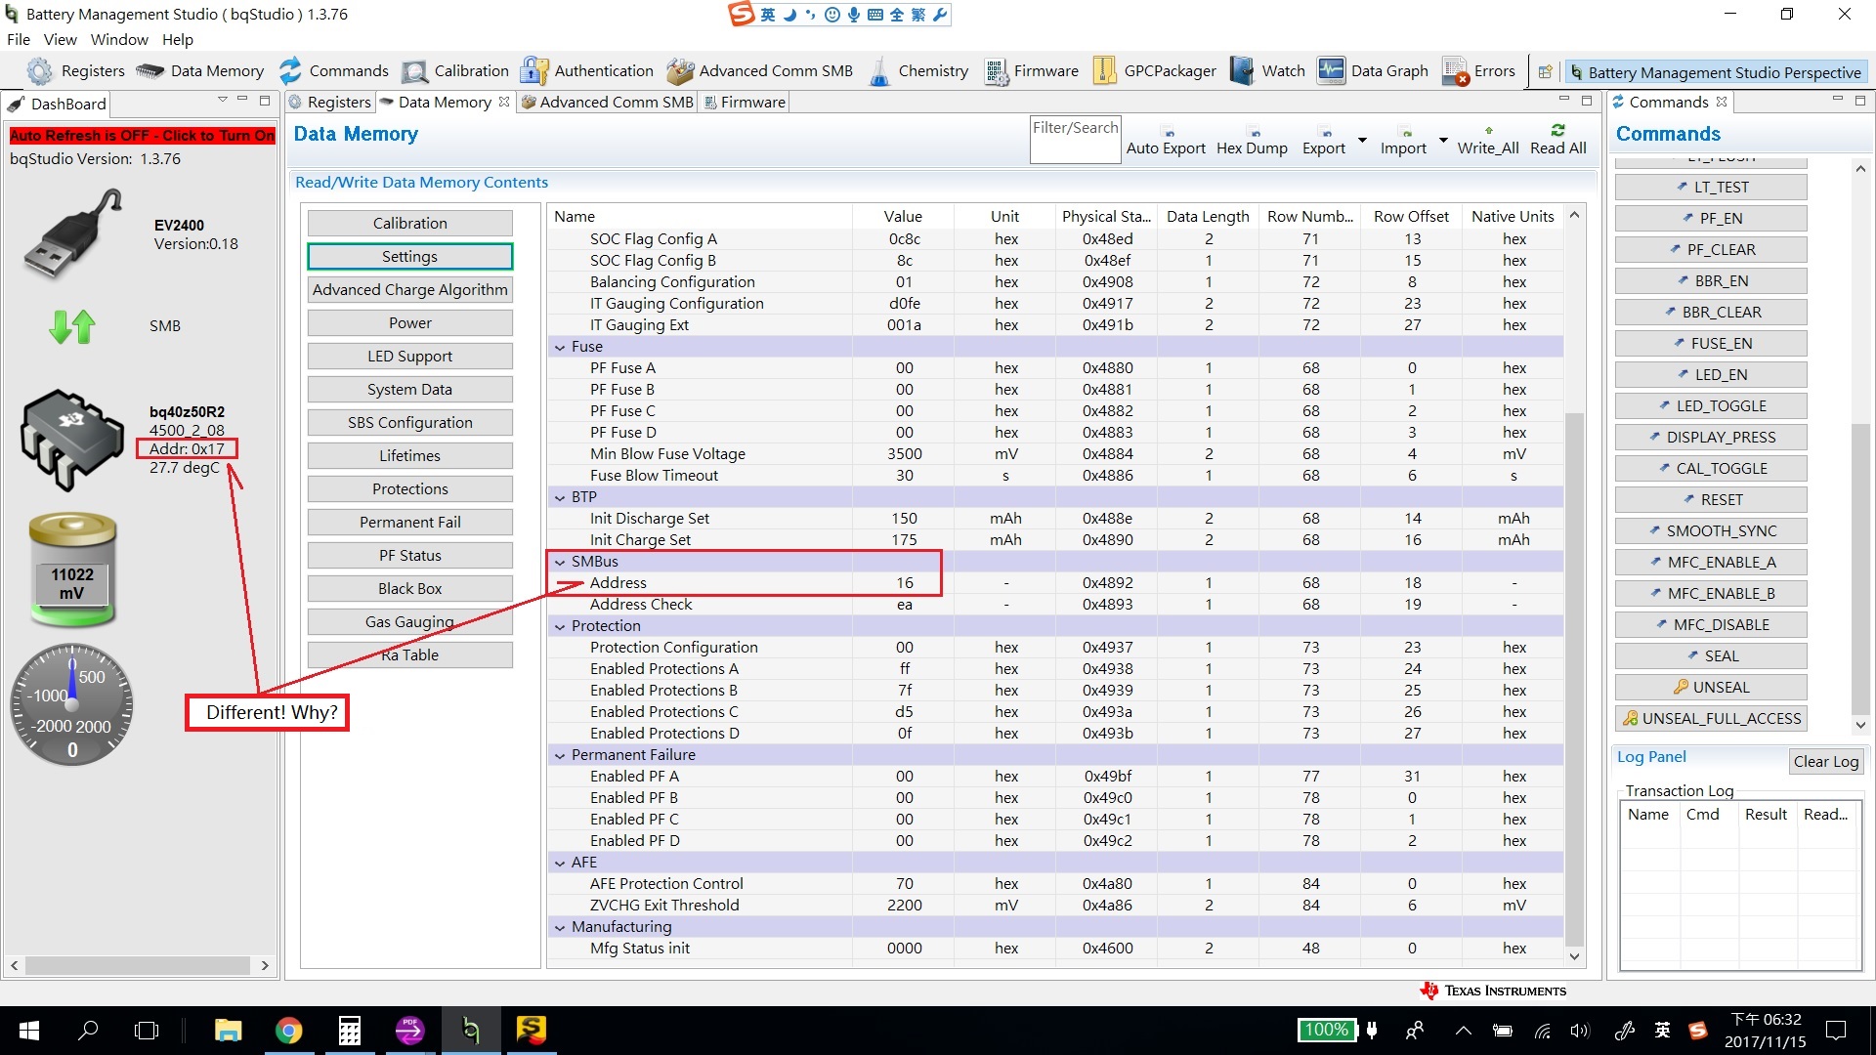Image resolution: width=1876 pixels, height=1055 pixels.
Task: Open the Calibration toolbar tool
Action: tap(454, 71)
